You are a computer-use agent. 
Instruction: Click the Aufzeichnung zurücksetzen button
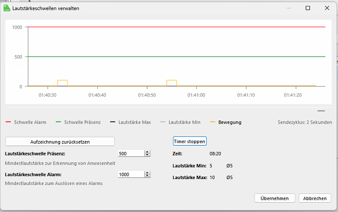[x=60, y=141]
